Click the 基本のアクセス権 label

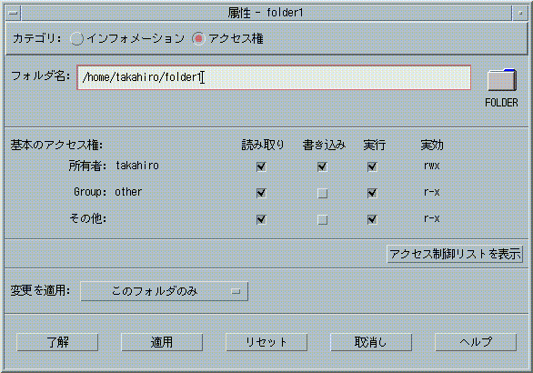(x=56, y=146)
